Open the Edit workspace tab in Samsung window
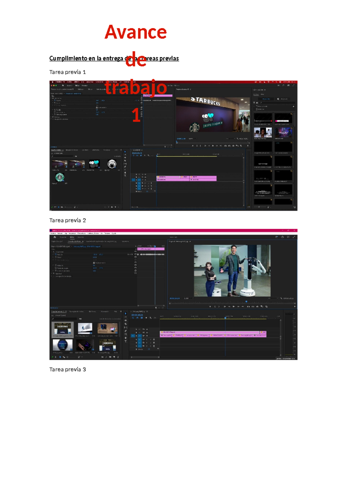The width and height of the screenshot is (347, 491). tap(72, 237)
